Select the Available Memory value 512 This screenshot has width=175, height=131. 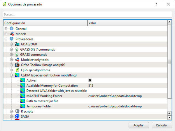[91, 86]
